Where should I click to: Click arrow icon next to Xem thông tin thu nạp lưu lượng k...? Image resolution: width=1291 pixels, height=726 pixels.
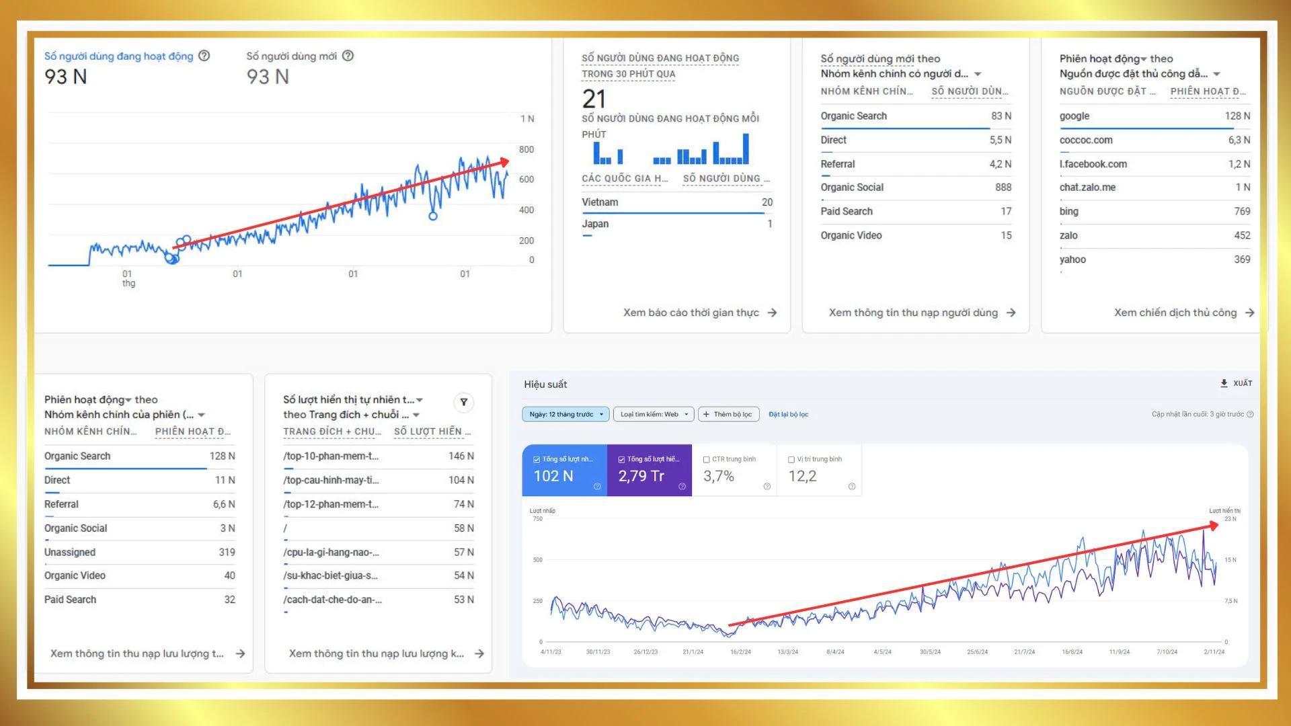point(479,653)
